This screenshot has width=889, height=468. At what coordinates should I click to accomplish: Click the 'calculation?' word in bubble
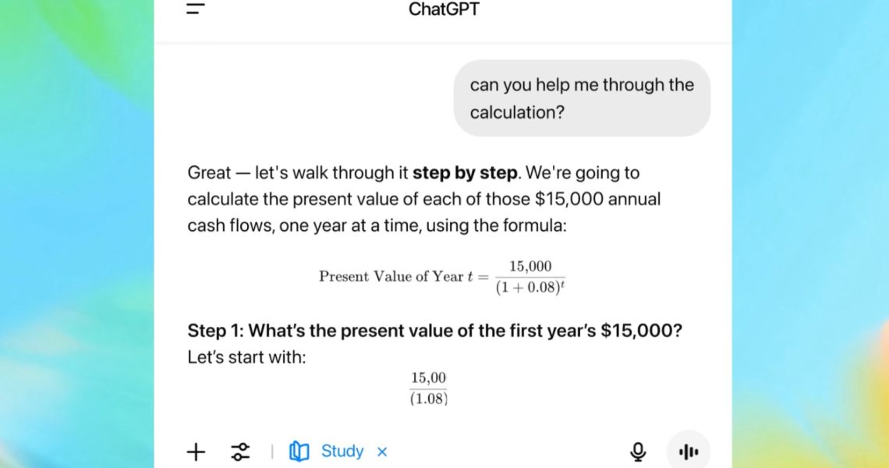click(x=517, y=112)
